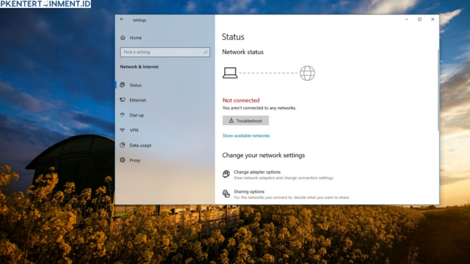This screenshot has height=264, width=470.
Task: Click the back arrow in Settings
Action: (x=121, y=19)
